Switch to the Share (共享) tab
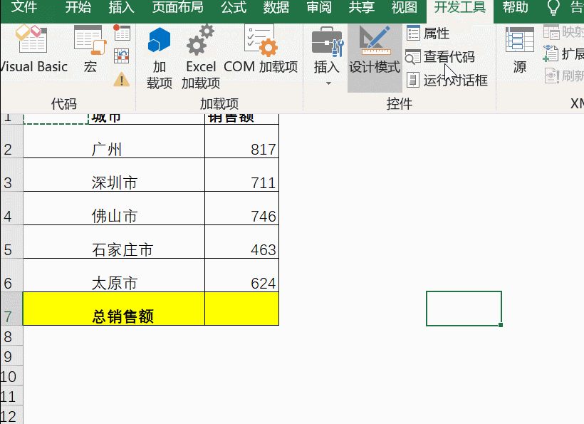This screenshot has height=424, width=584. coord(361,7)
